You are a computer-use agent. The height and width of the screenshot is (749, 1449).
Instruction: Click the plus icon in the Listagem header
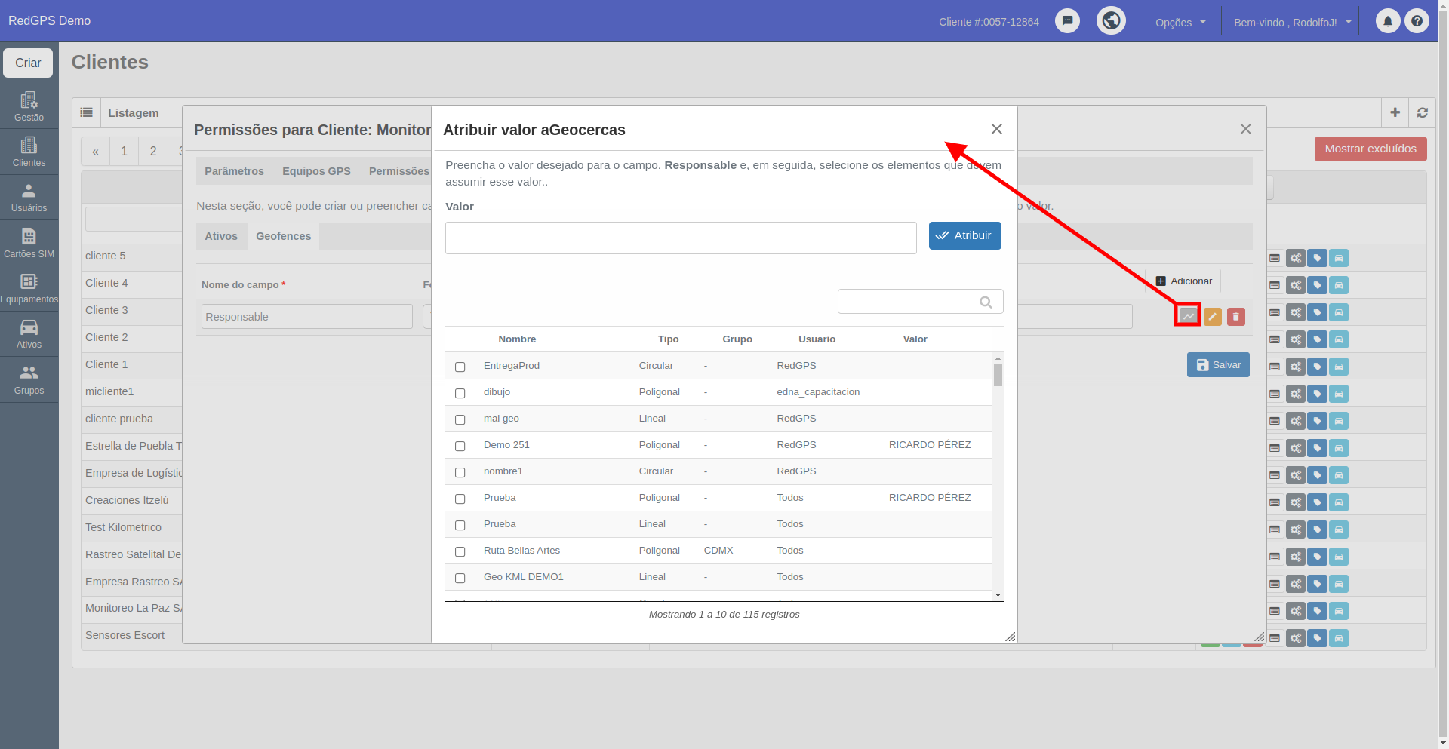(1395, 112)
